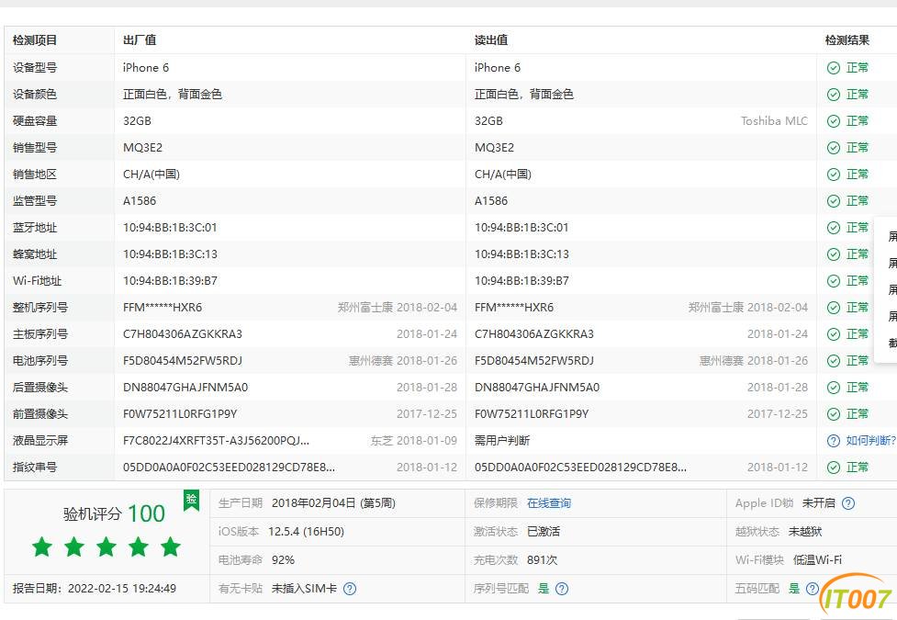
Task: Click C7H804306AZGKKRA3 in the 出厂值 column
Action: 183,334
